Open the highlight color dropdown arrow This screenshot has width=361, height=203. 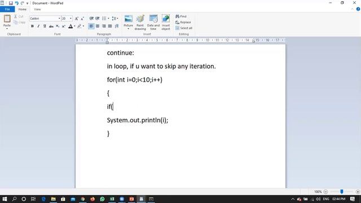coord(83,26)
